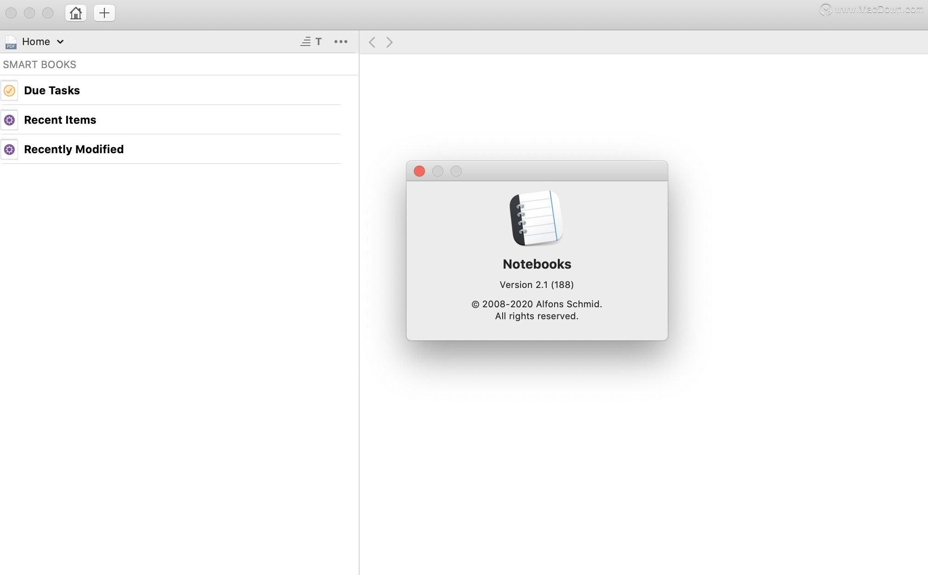928x575 pixels.
Task: Close the About Notebooks window
Action: [419, 171]
